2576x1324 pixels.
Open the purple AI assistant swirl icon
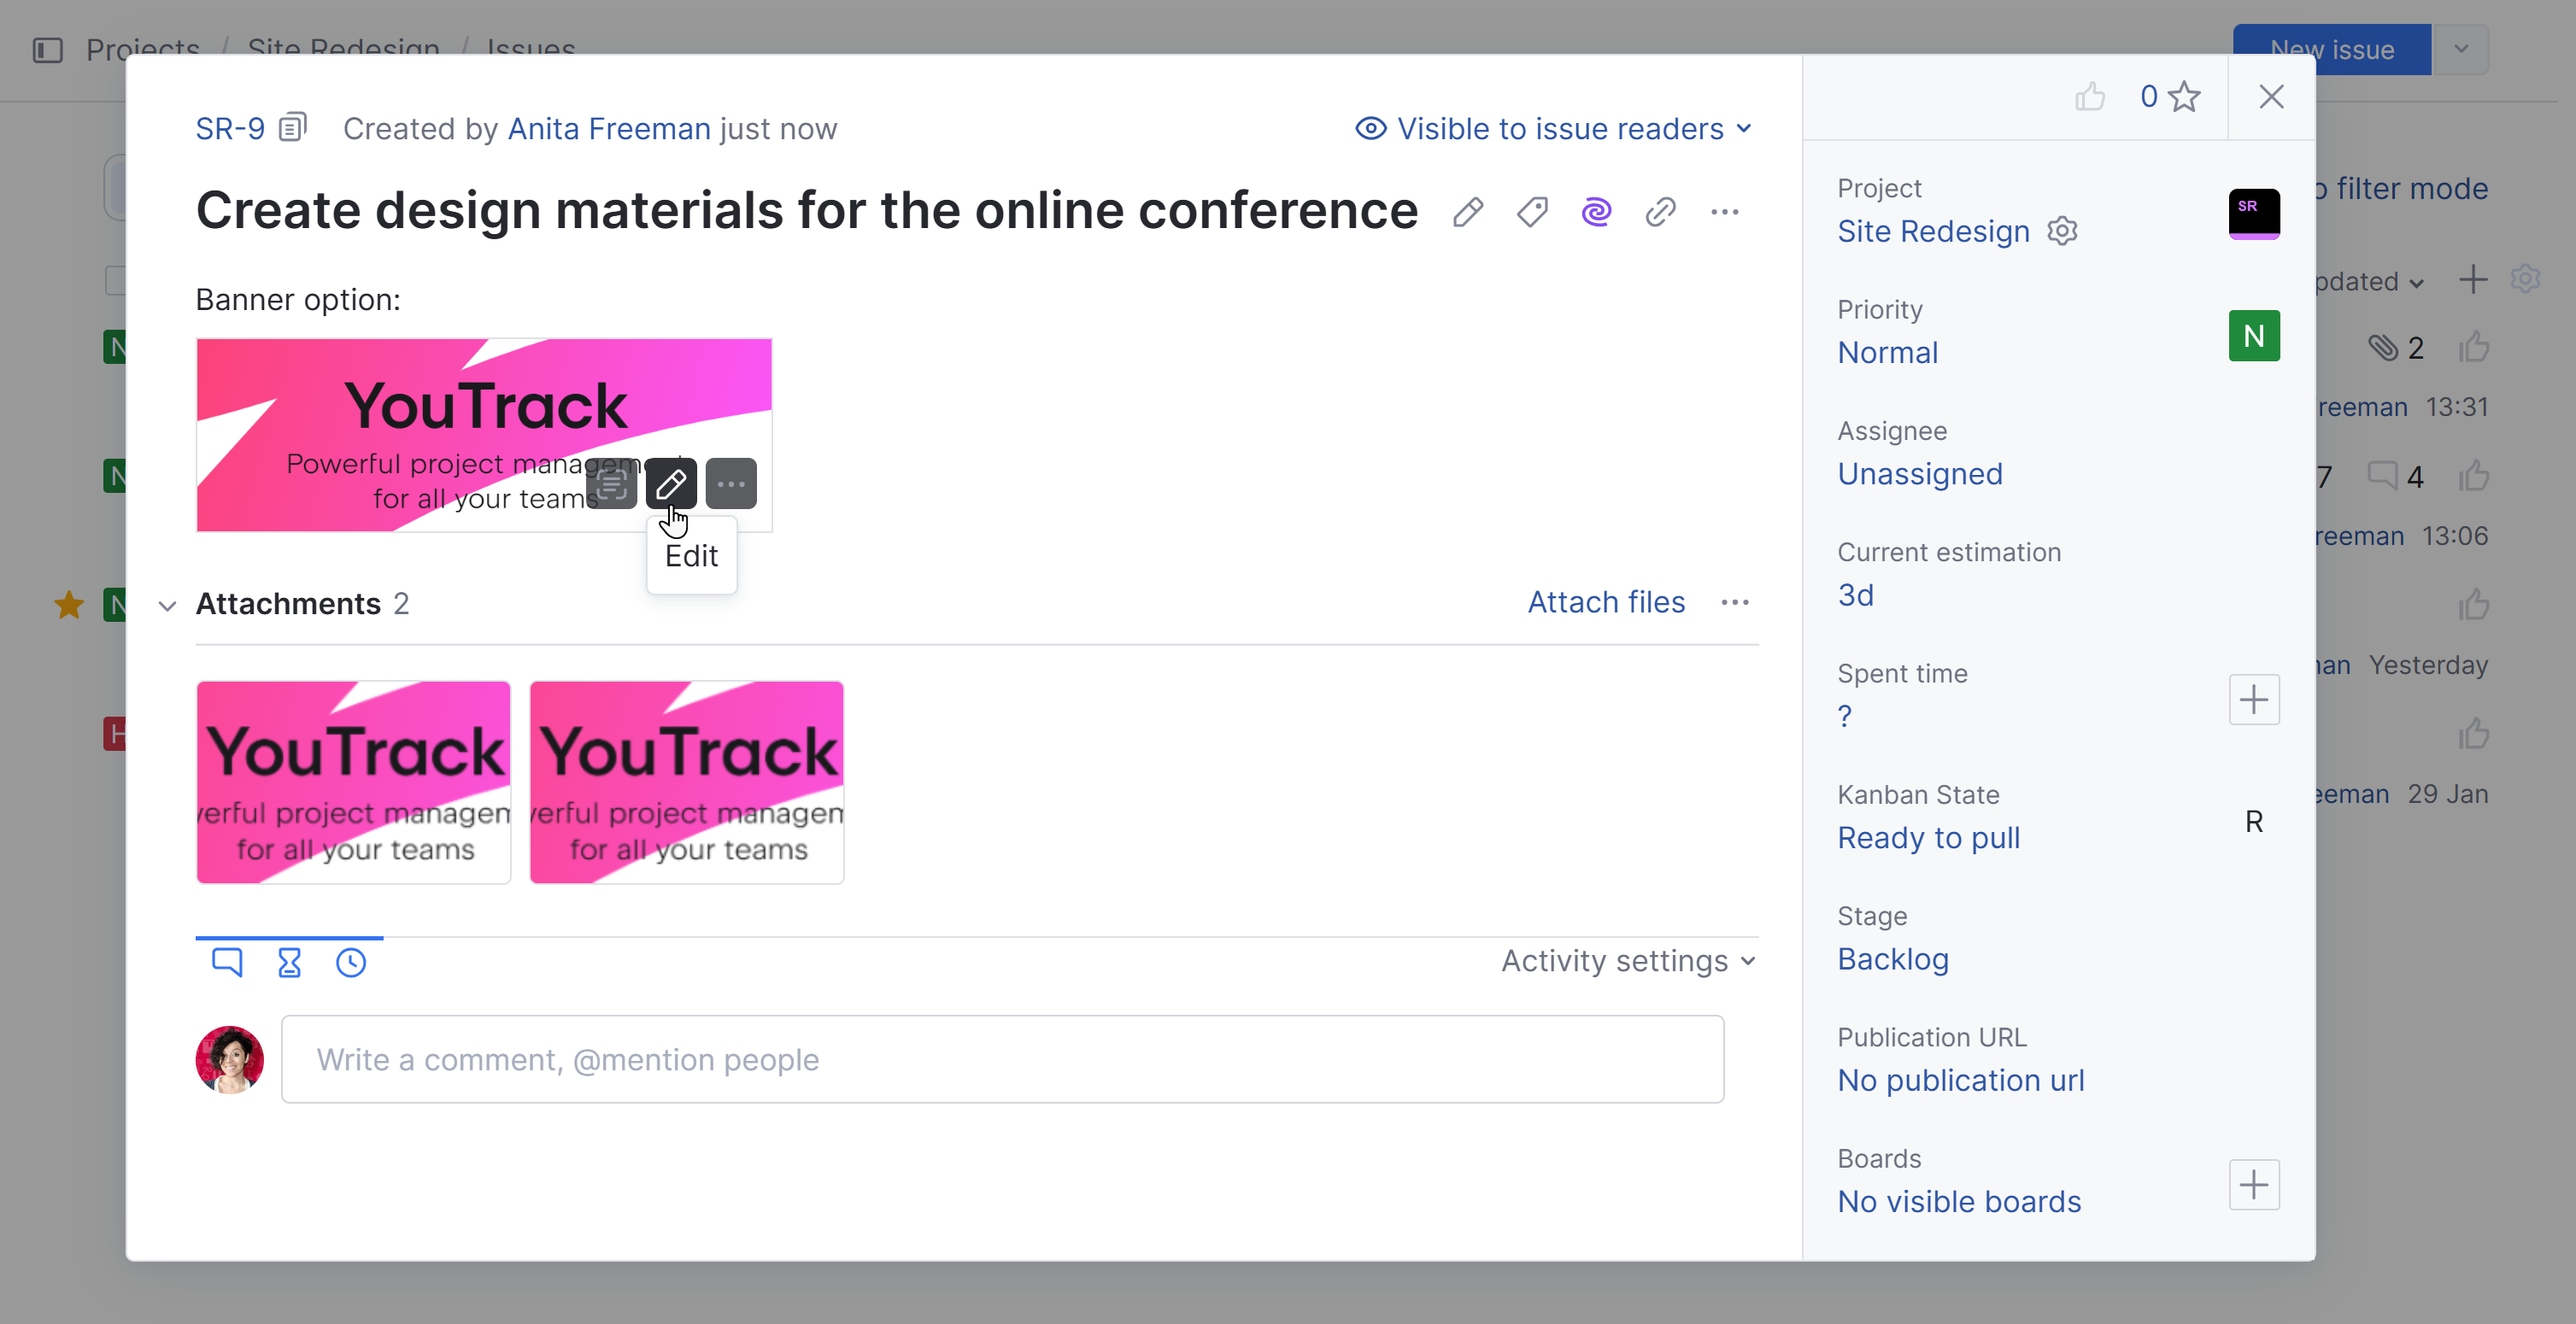(1596, 212)
